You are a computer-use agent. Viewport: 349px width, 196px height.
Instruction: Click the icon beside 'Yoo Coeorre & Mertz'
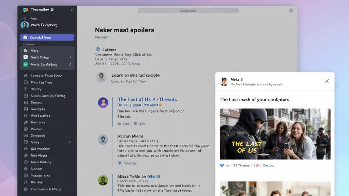point(26,189)
